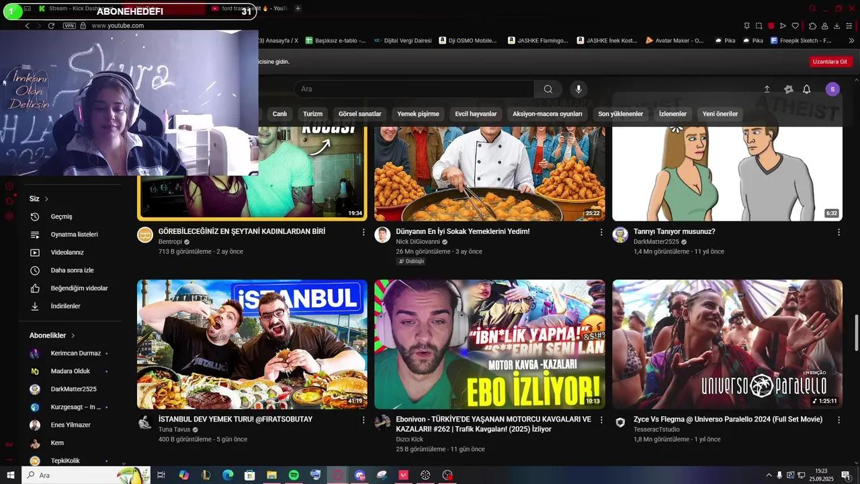This screenshot has width=860, height=484.
Task: Open the Opera extensions cube icon
Action: click(813, 26)
